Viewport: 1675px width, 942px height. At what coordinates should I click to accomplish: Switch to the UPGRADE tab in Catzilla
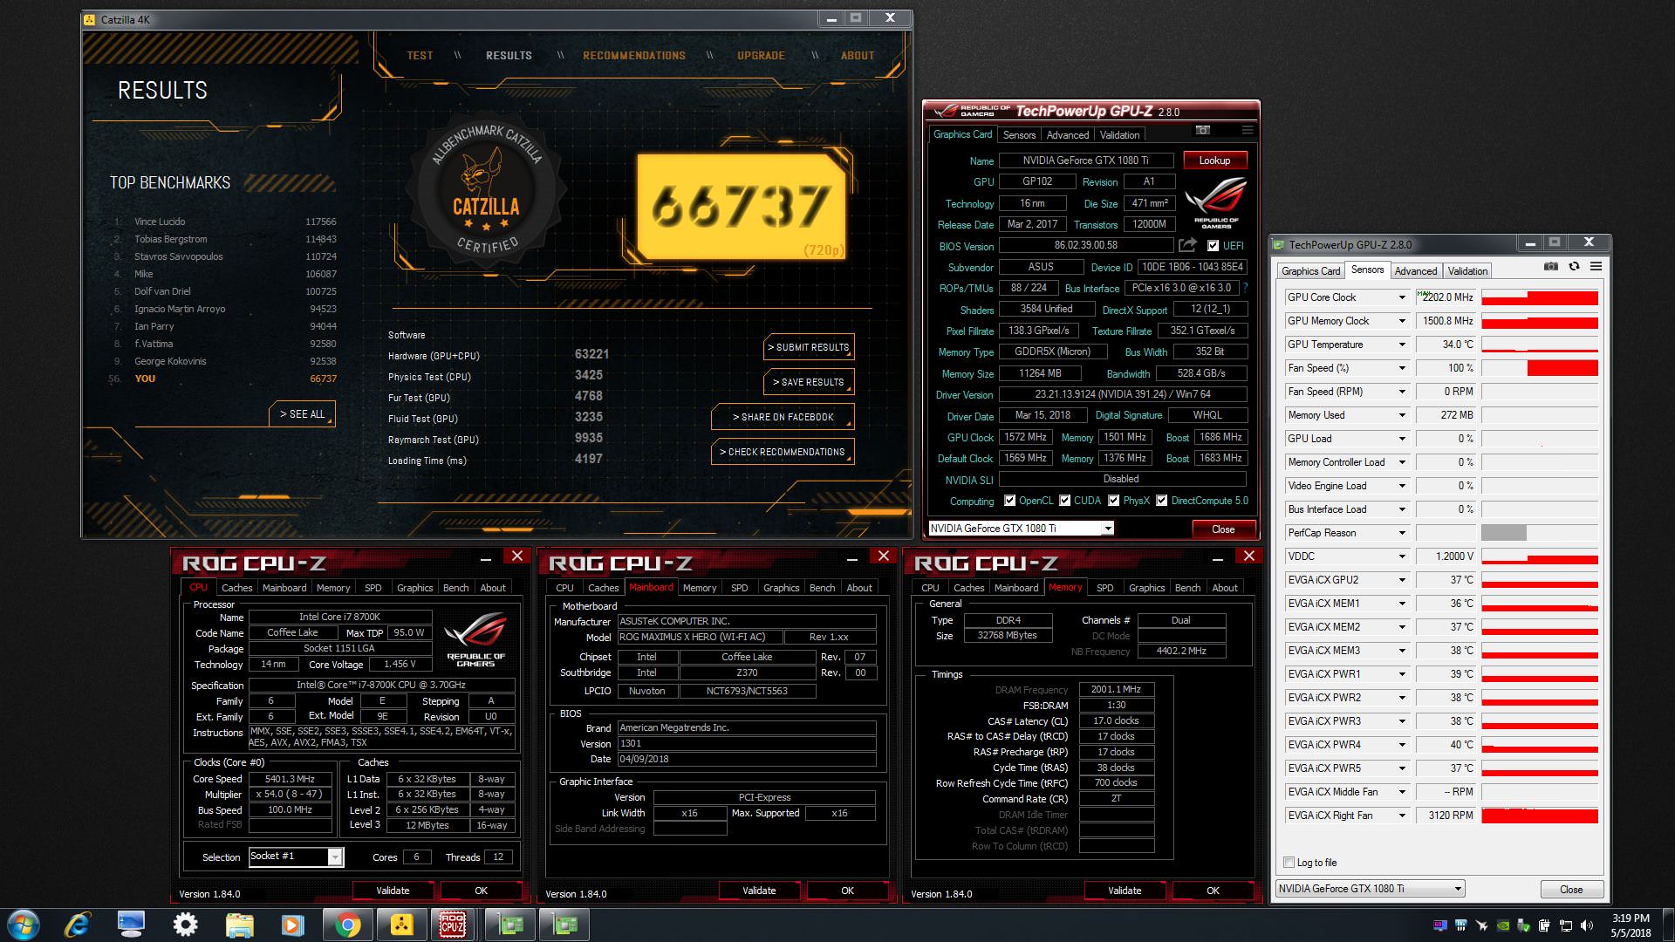click(x=761, y=55)
